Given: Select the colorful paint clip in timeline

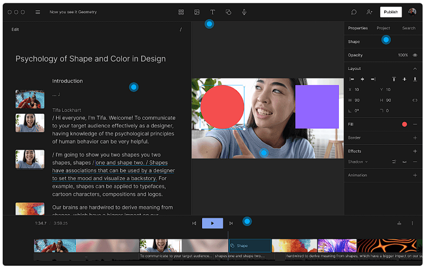Looking at the screenshot, I should click(294, 245).
